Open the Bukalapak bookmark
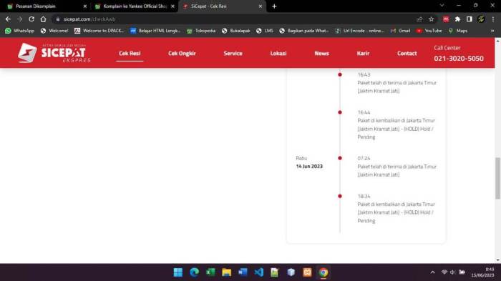501x281 pixels. click(235, 31)
